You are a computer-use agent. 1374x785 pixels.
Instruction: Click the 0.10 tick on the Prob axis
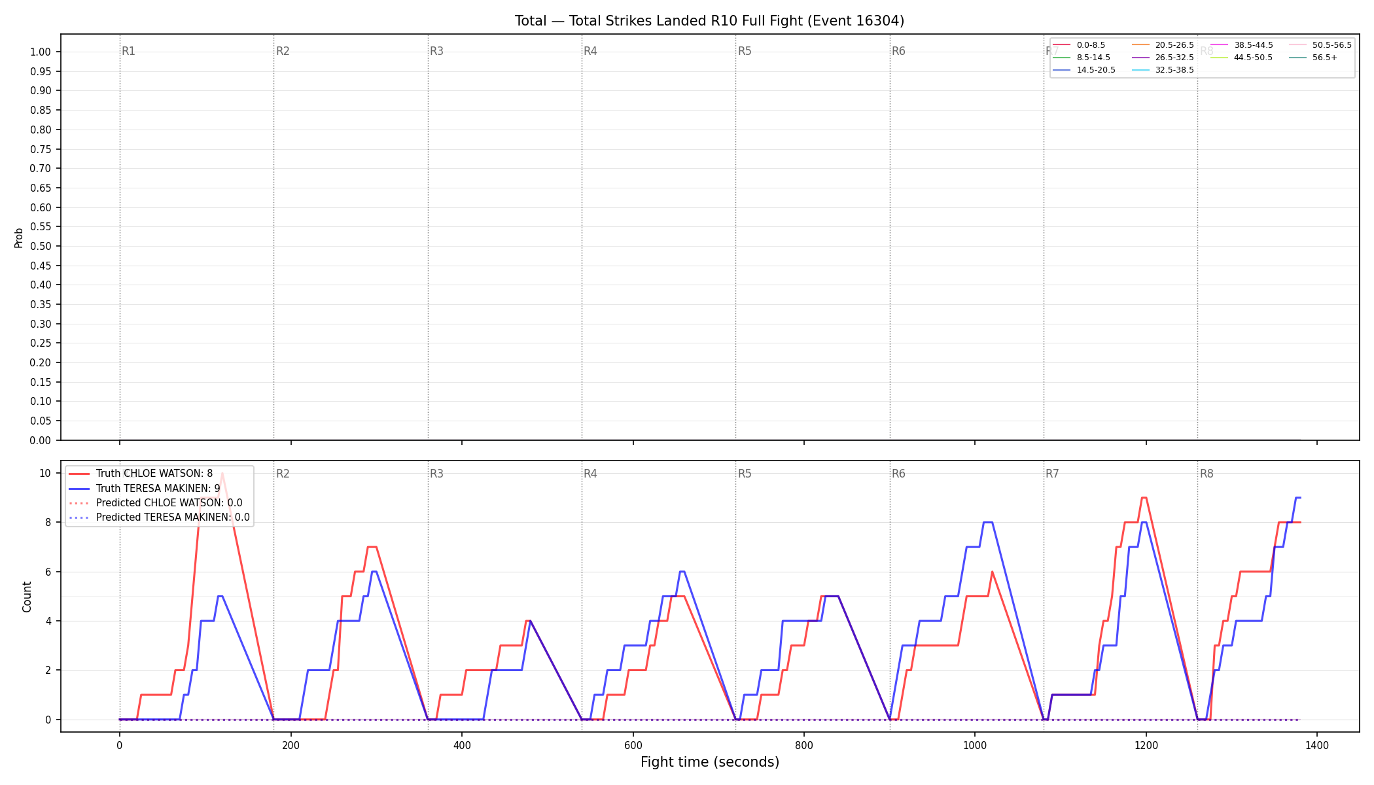click(x=40, y=402)
